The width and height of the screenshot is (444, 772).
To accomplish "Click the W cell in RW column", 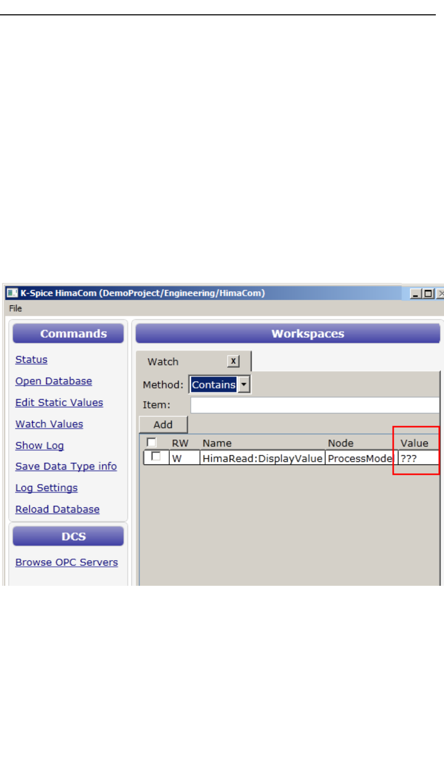I will 184,458.
